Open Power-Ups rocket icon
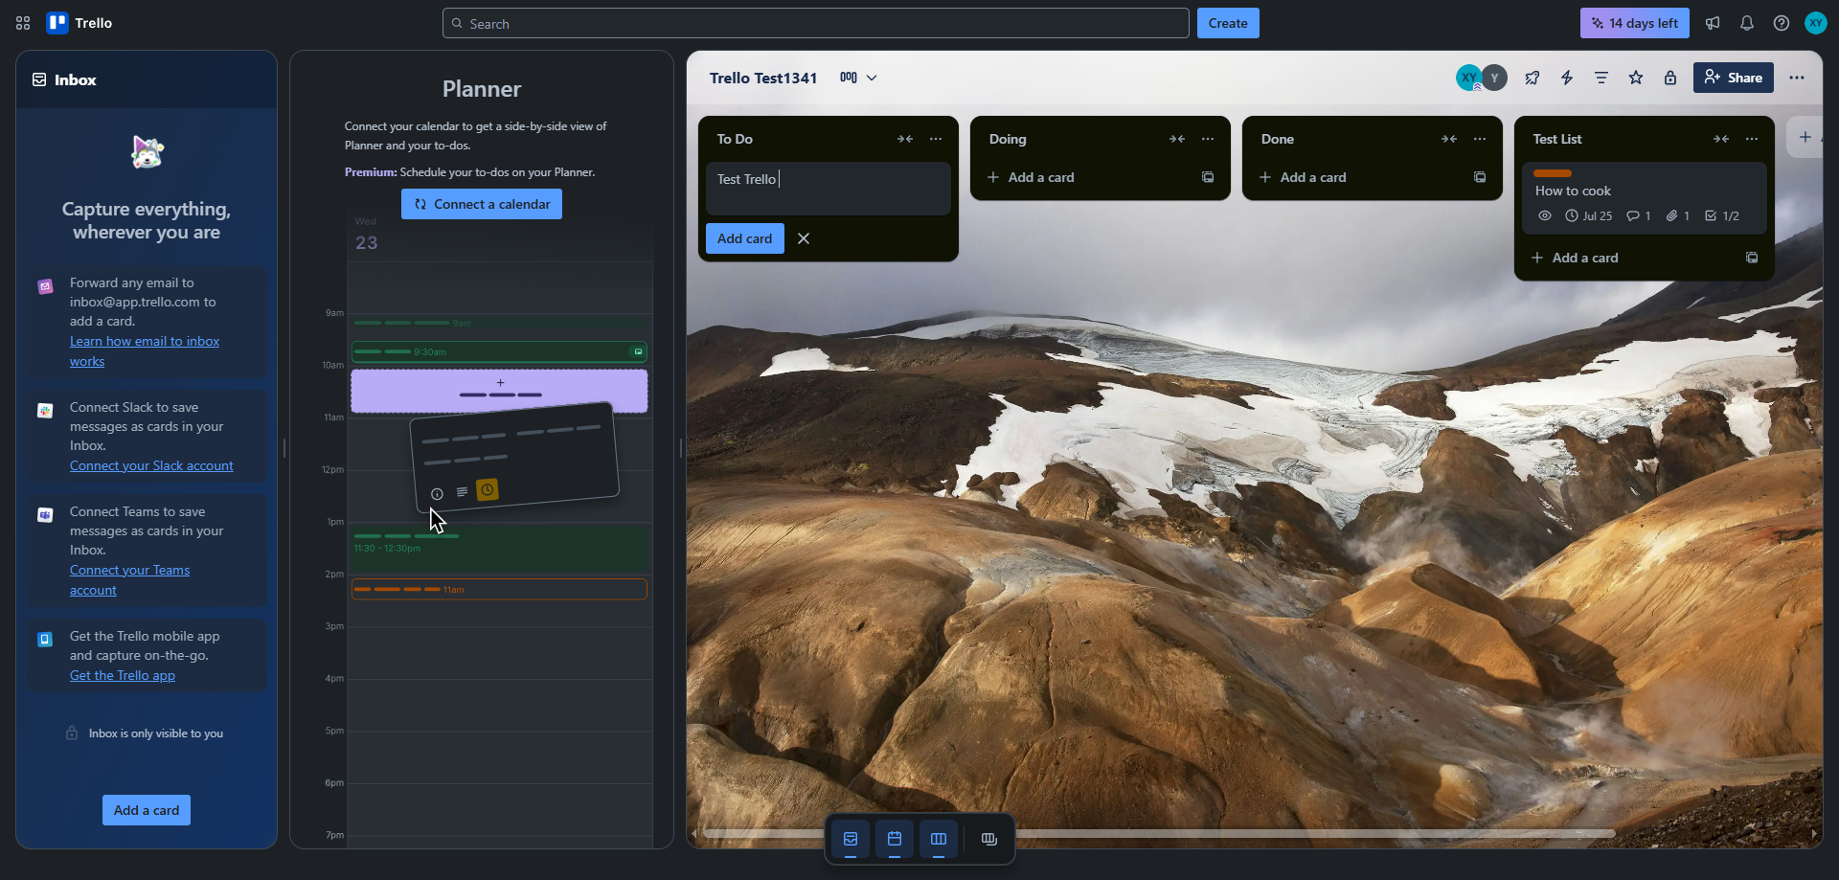The width and height of the screenshot is (1839, 880). [1532, 78]
